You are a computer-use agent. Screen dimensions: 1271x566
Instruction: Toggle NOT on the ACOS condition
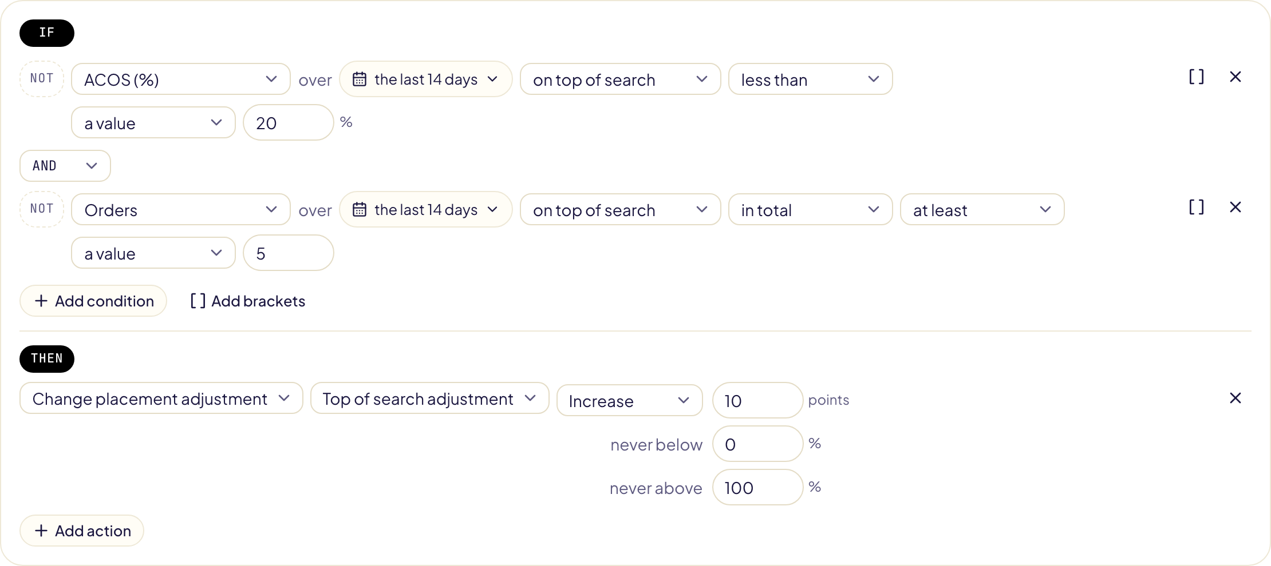pyautogui.click(x=42, y=79)
